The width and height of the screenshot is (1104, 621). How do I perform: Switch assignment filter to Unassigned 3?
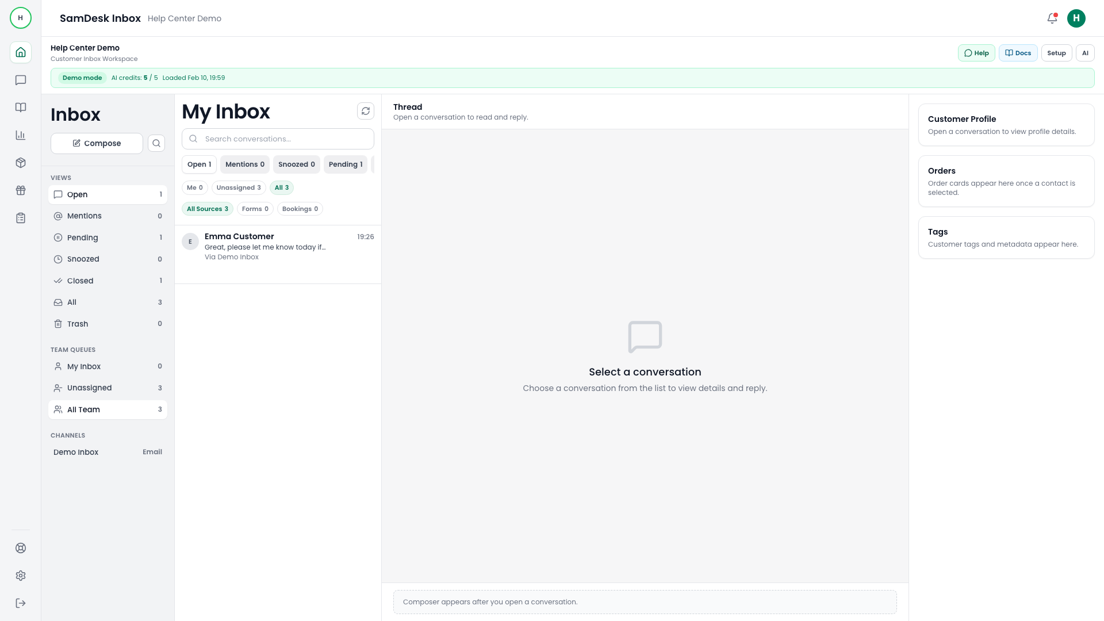[239, 187]
